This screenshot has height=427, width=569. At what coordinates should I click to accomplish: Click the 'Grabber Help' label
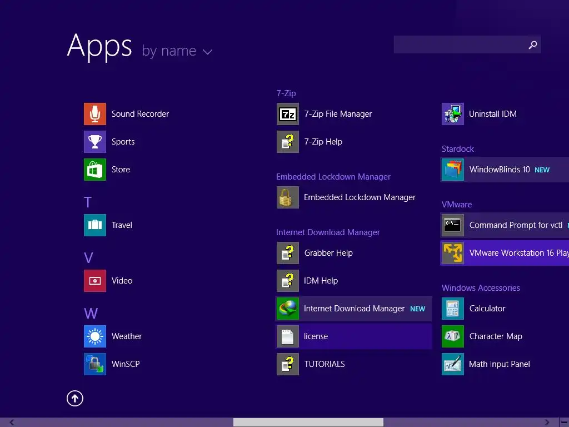(328, 253)
